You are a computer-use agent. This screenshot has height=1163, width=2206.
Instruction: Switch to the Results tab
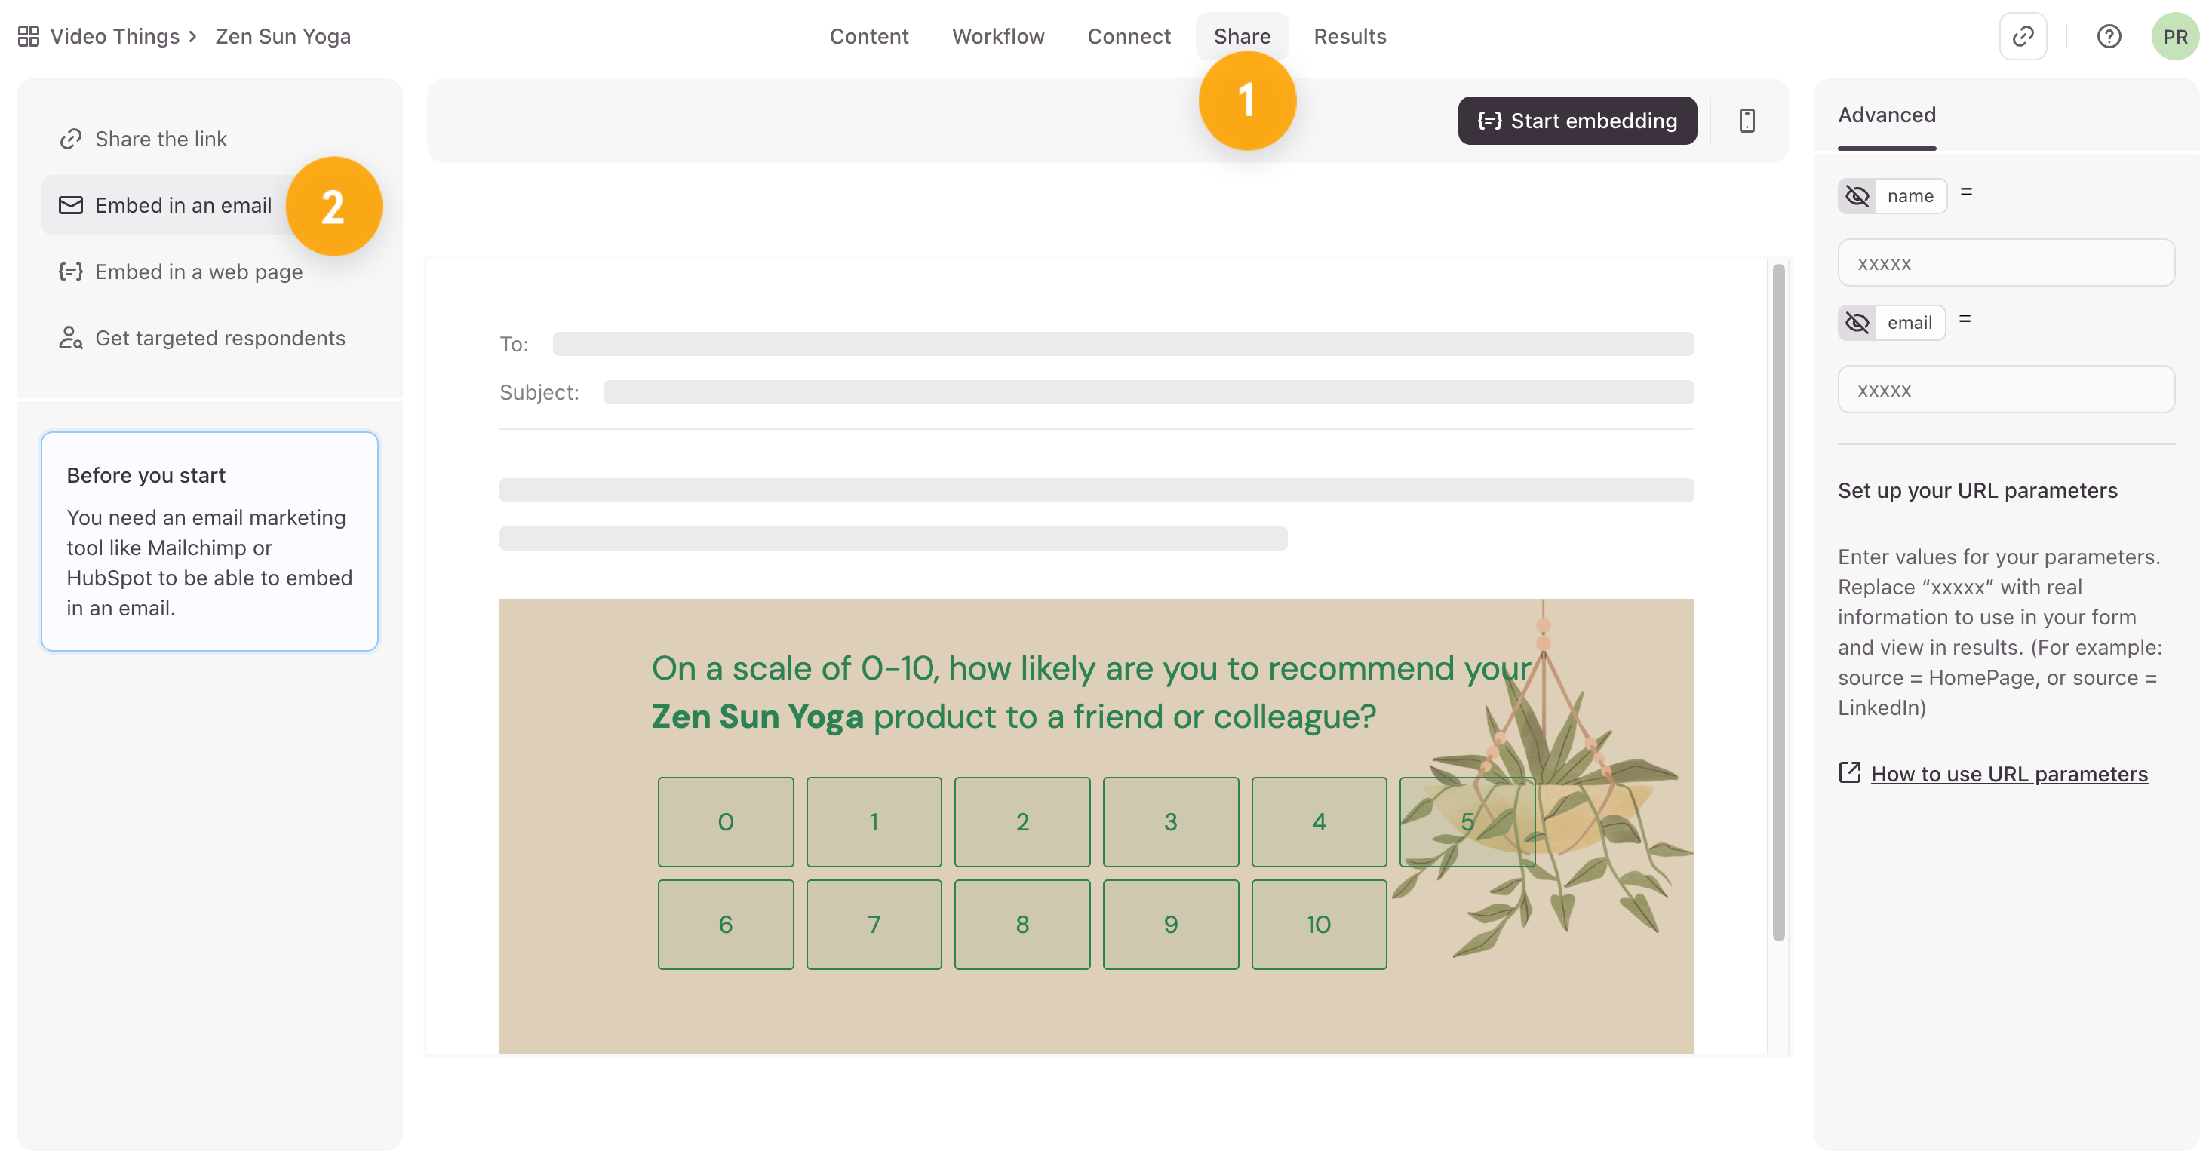(1350, 36)
